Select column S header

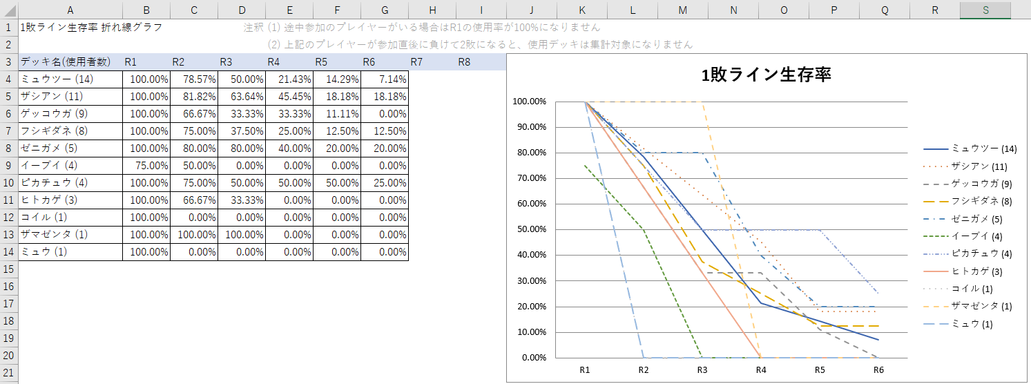click(x=985, y=10)
